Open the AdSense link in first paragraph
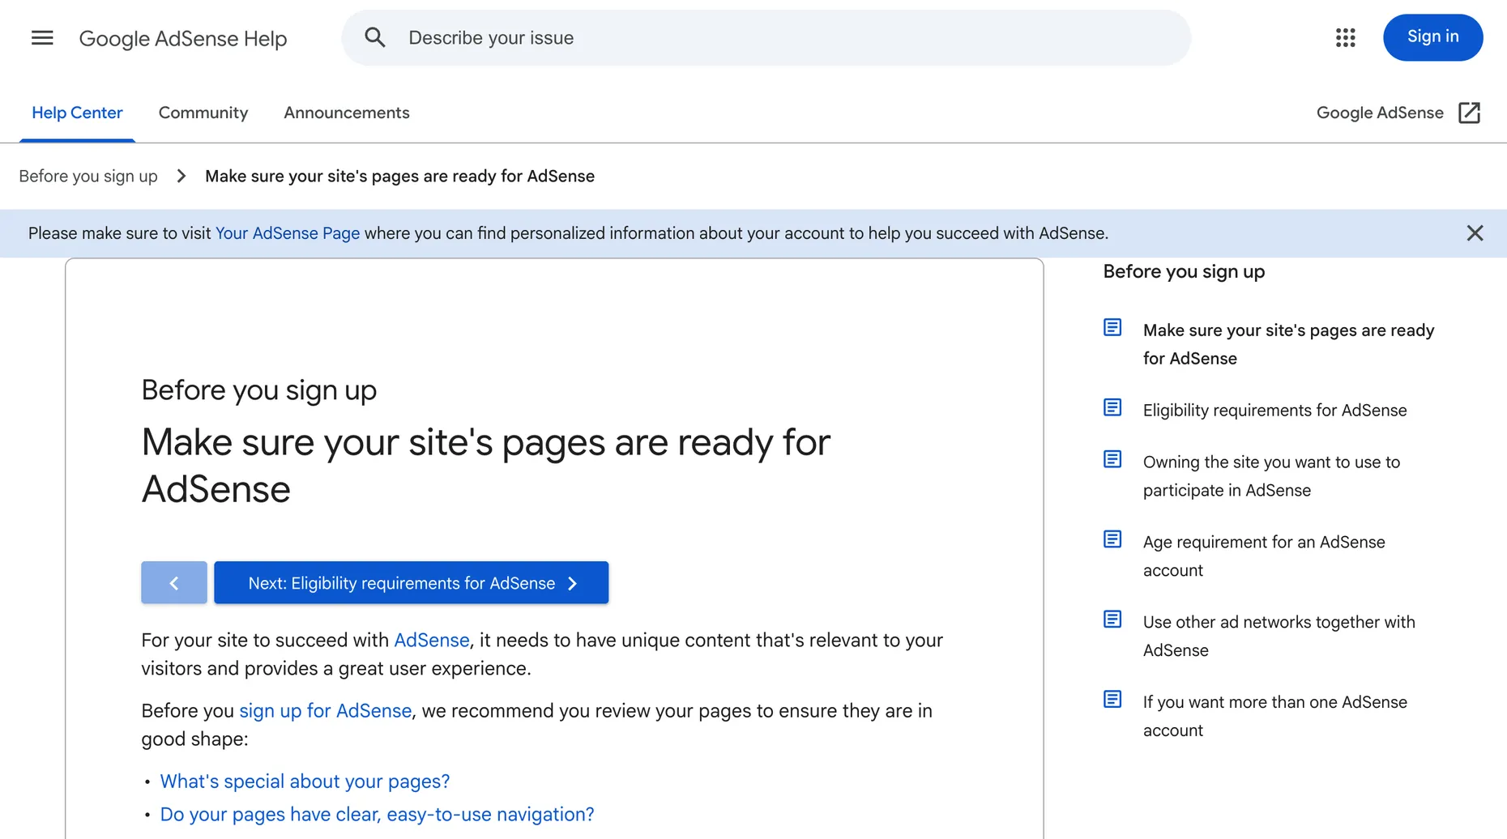The image size is (1507, 839). [431, 640]
